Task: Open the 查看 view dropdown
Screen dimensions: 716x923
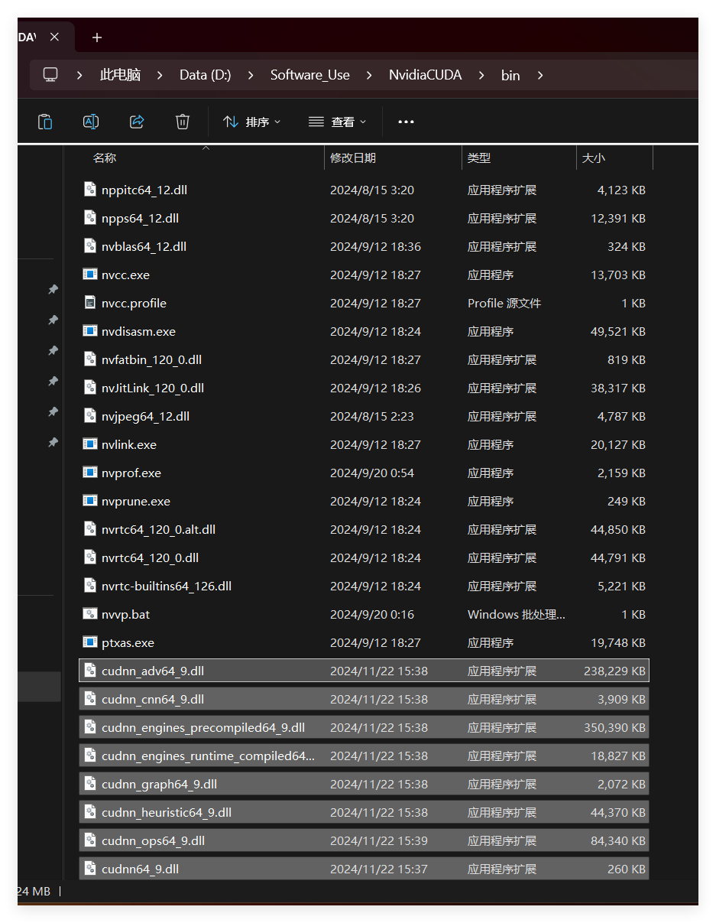Action: [x=337, y=122]
